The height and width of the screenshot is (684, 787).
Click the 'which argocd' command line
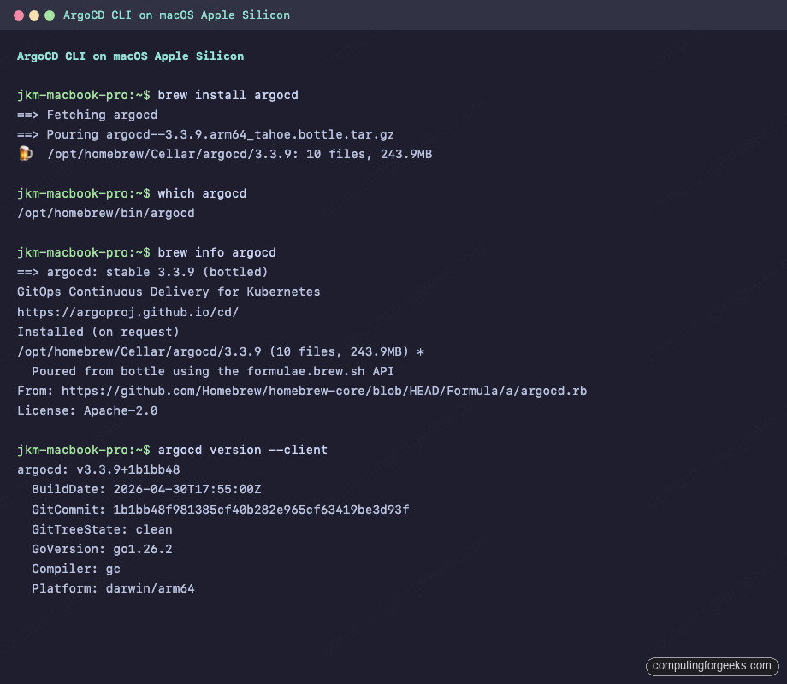[132, 194]
